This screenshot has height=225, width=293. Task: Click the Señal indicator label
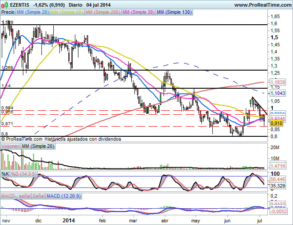click(x=38, y=195)
